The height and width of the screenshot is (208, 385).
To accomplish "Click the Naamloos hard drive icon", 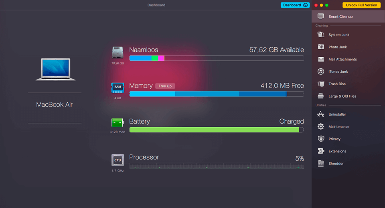I will click(x=118, y=52).
